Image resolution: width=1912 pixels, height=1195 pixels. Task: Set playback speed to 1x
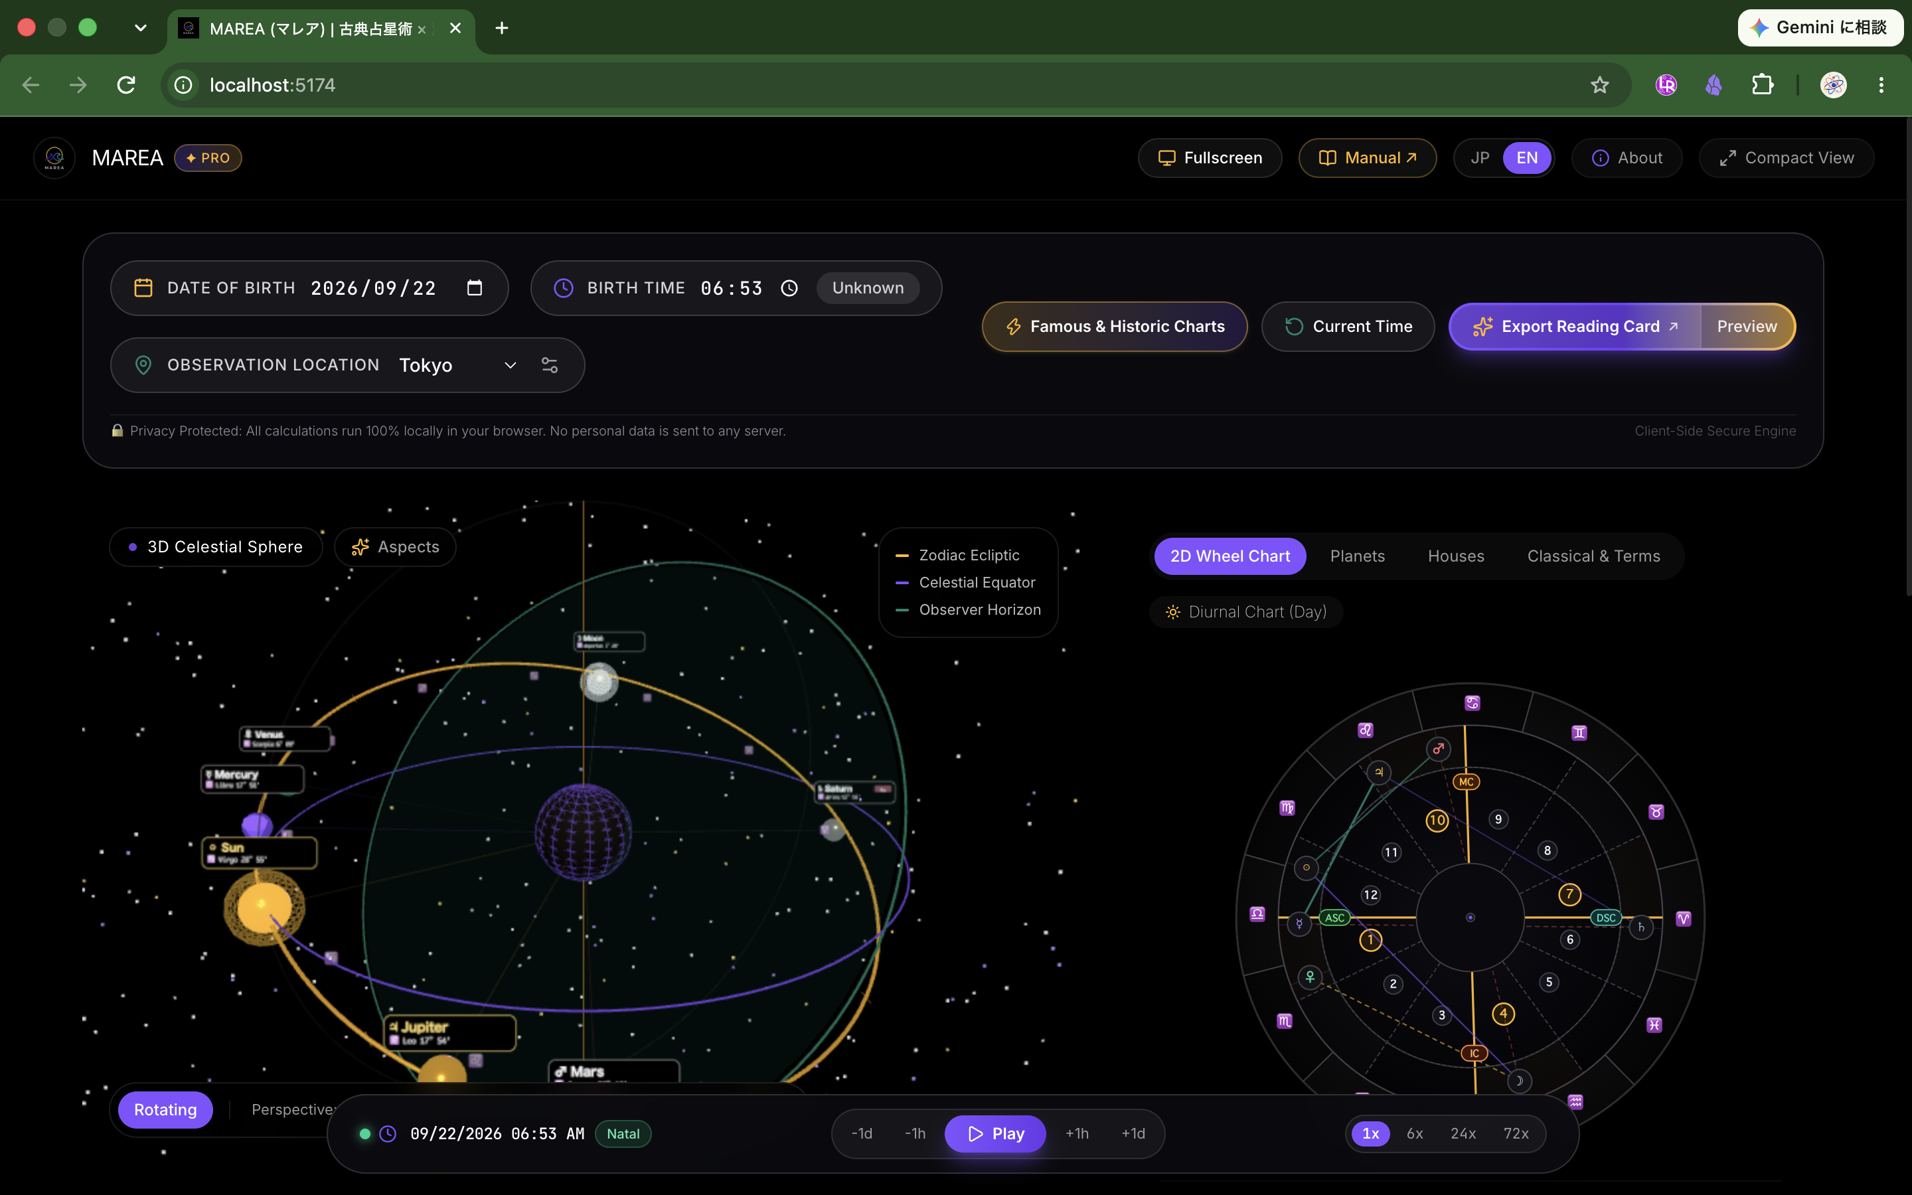1371,1133
